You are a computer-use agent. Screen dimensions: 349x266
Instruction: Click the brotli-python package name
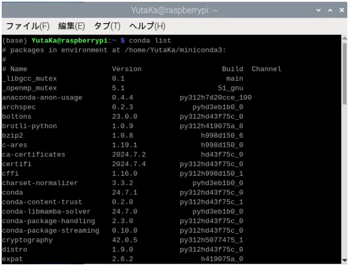point(29,126)
